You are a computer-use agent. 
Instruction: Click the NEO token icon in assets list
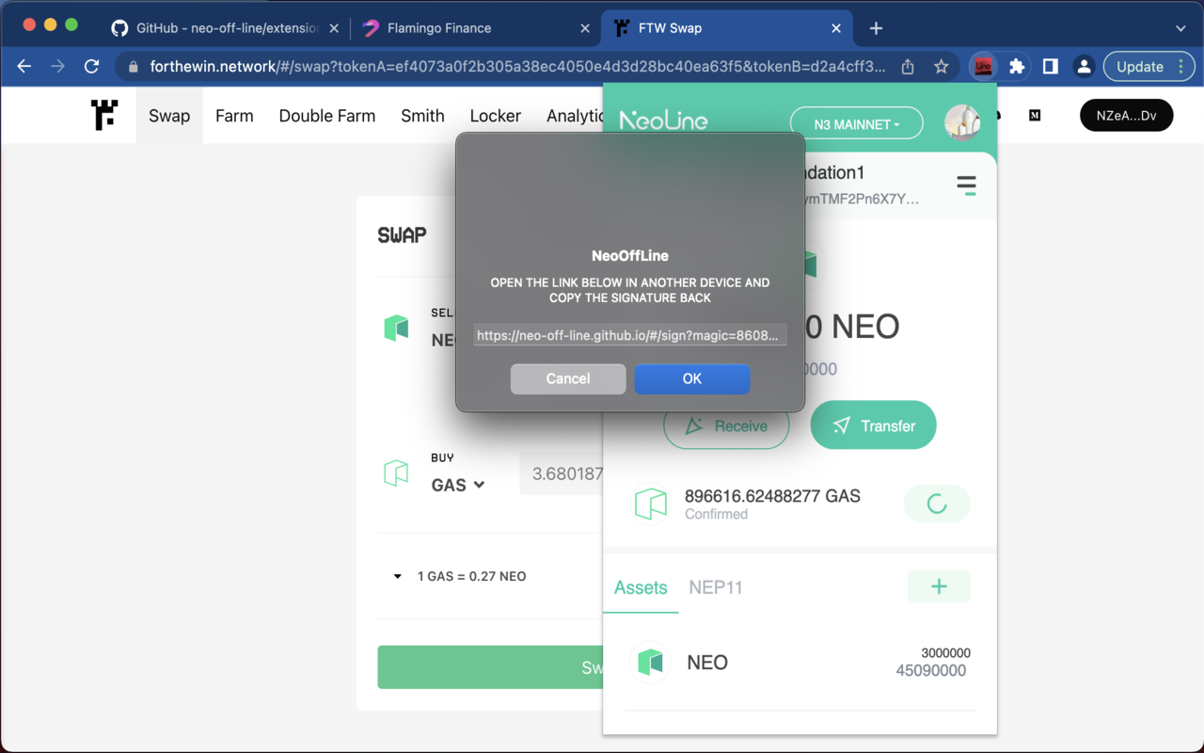(650, 662)
